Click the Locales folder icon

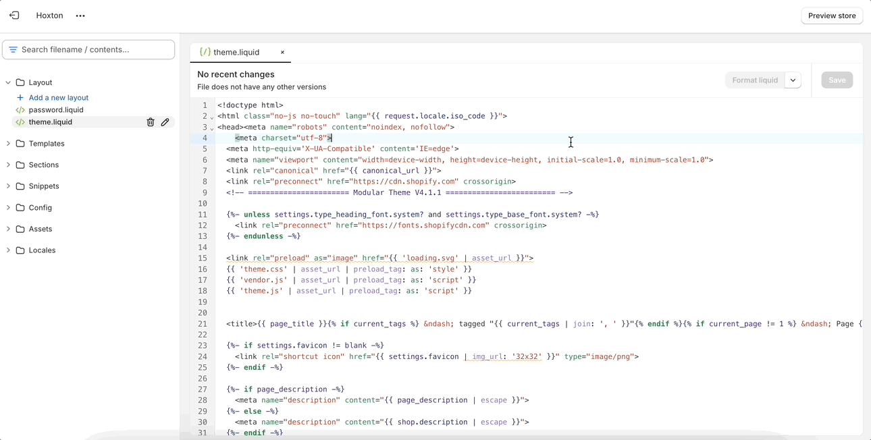point(20,250)
